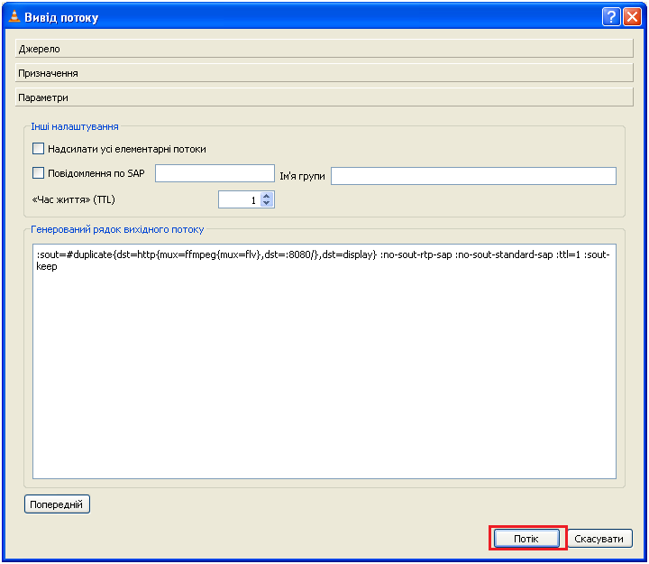Close the stream output dialog
This screenshot has width=649, height=564.
[x=633, y=17]
